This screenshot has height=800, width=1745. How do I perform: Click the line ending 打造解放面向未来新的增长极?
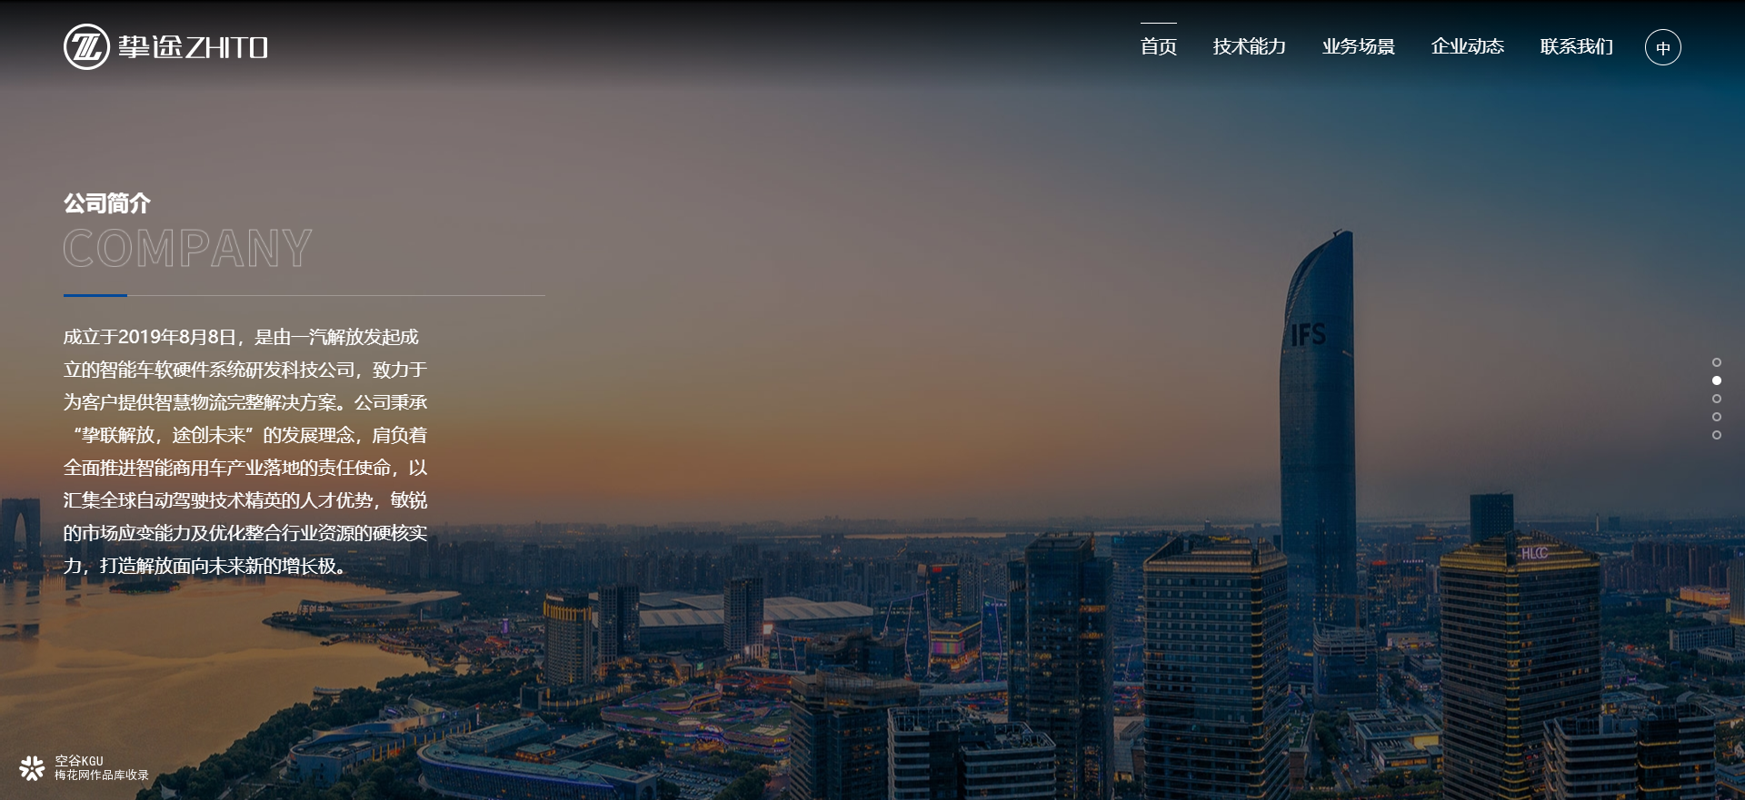coord(206,566)
